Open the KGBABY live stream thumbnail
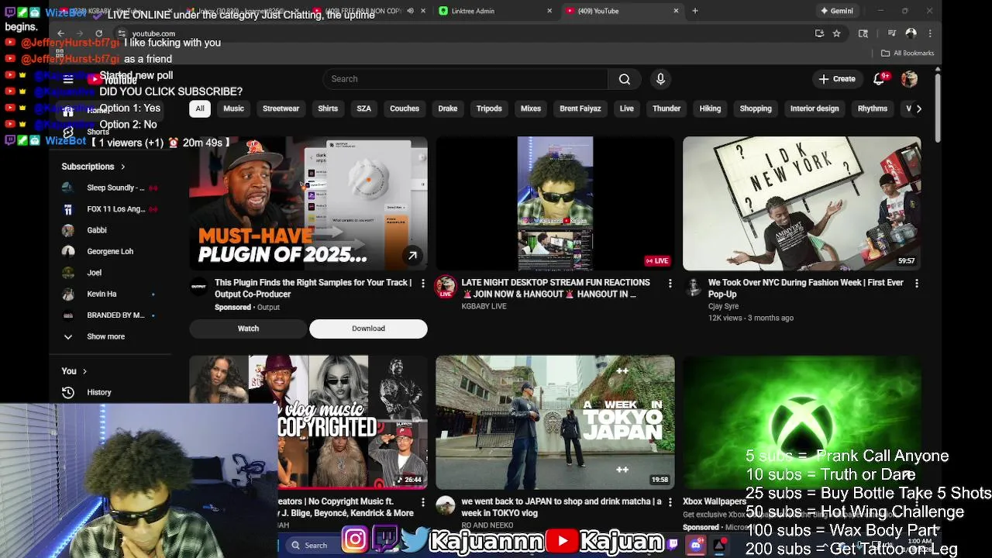The height and width of the screenshot is (558, 992). pyautogui.click(x=555, y=204)
